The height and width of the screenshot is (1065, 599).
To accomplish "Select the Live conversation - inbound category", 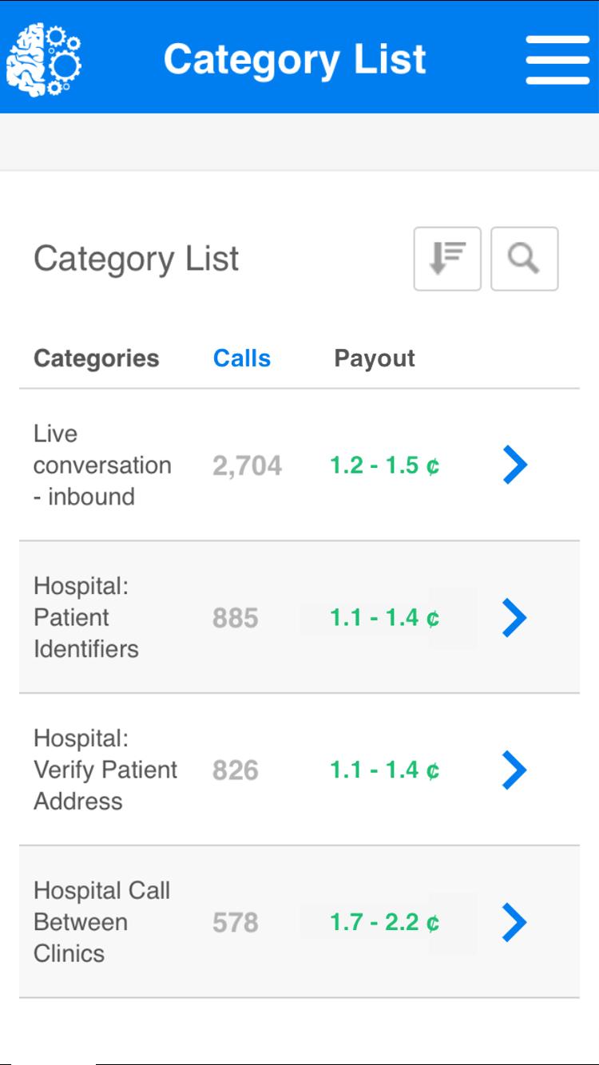I will [102, 465].
